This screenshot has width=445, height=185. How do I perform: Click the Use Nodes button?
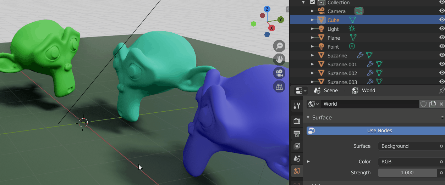376,130
